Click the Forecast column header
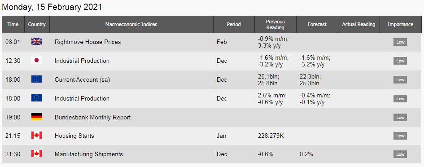Screen dimensions: 424x167 pyautogui.click(x=317, y=24)
